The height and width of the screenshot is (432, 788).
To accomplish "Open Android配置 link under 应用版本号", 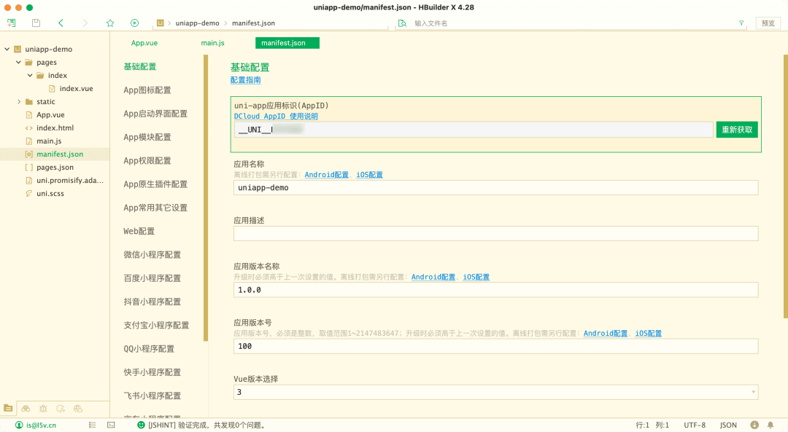I will pyautogui.click(x=605, y=334).
